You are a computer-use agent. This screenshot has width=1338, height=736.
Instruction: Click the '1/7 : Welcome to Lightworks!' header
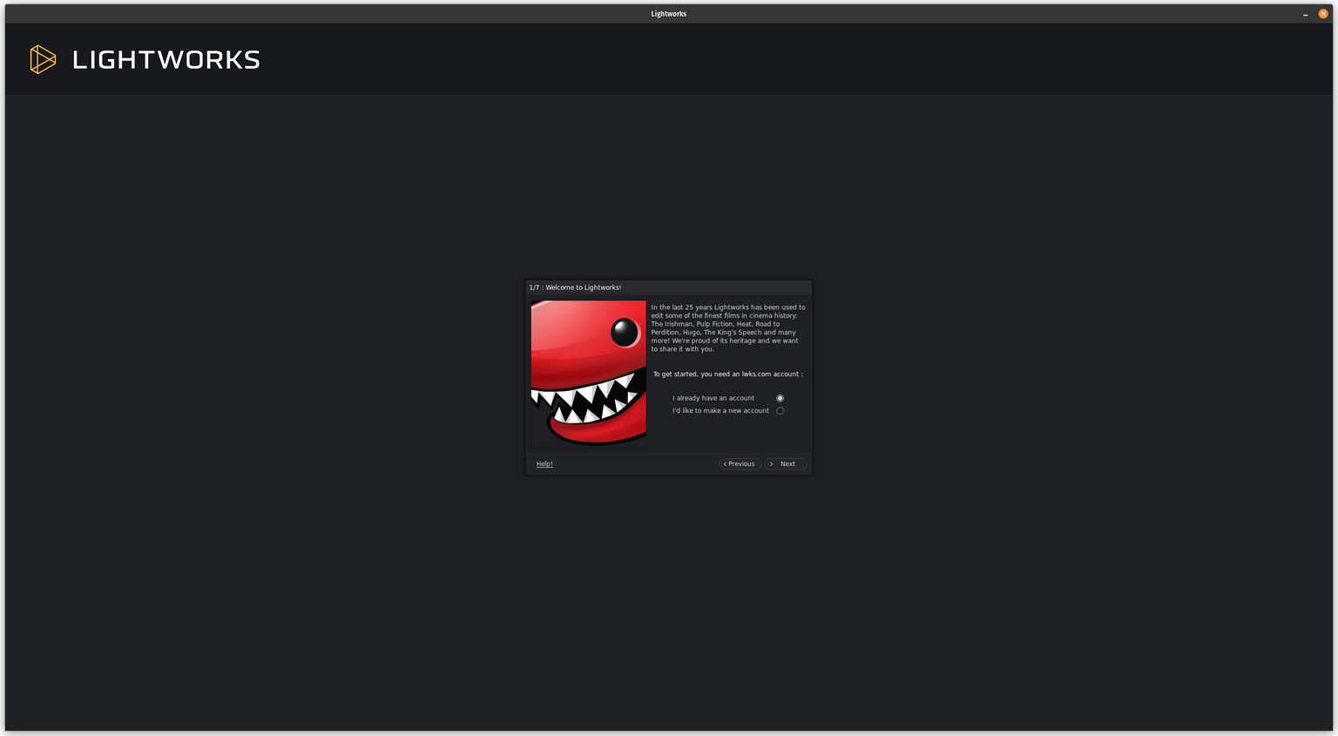576,287
